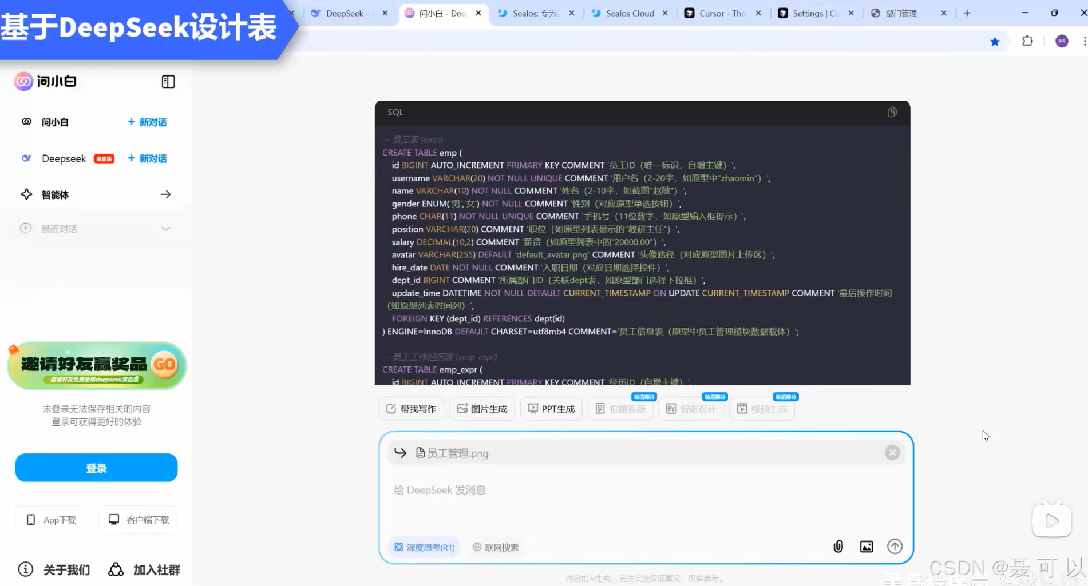Close the 问小白 browser tab

pyautogui.click(x=478, y=13)
